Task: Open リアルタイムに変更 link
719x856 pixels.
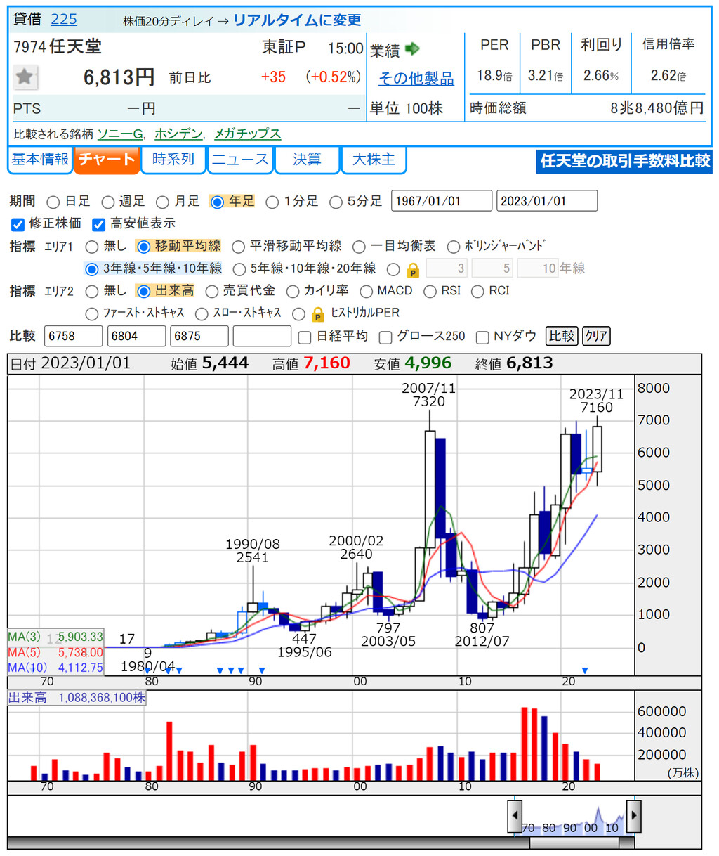Action: [x=297, y=20]
